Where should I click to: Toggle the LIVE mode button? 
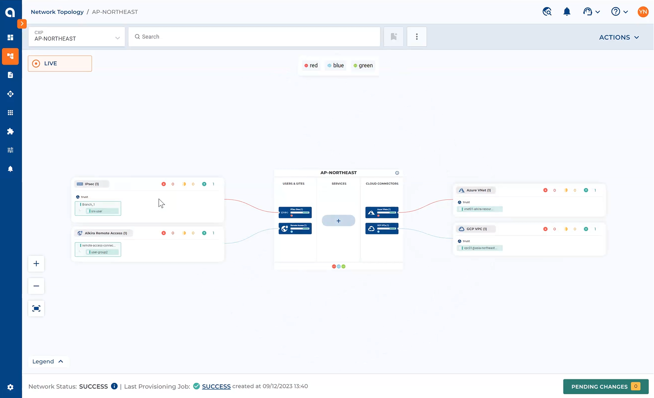[x=60, y=64]
